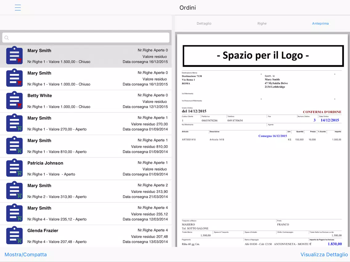Image resolution: width=350 pixels, height=262 pixels.
Task: Click 47 MySakila Drive address
Action: (276, 83)
